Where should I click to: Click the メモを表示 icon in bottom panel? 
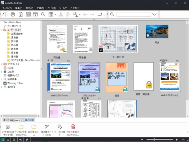tap(8, 127)
